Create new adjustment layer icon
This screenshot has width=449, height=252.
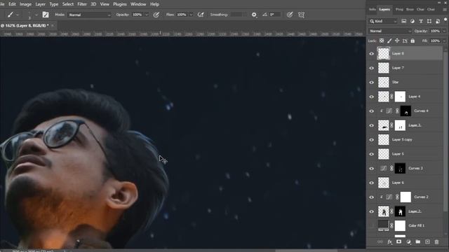tap(408, 241)
